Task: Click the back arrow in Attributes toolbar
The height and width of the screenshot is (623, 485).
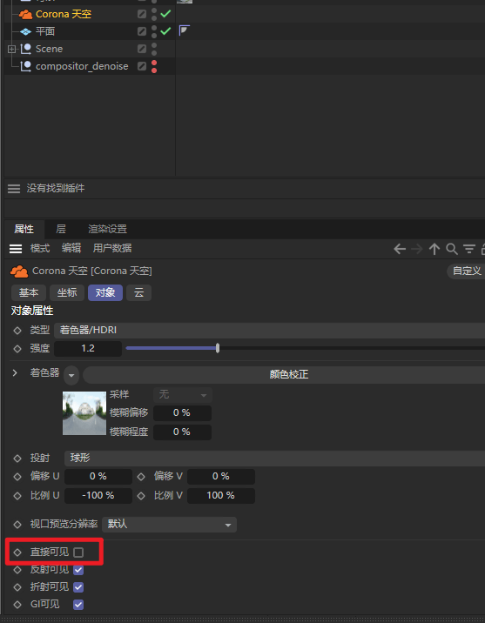Action: click(400, 249)
